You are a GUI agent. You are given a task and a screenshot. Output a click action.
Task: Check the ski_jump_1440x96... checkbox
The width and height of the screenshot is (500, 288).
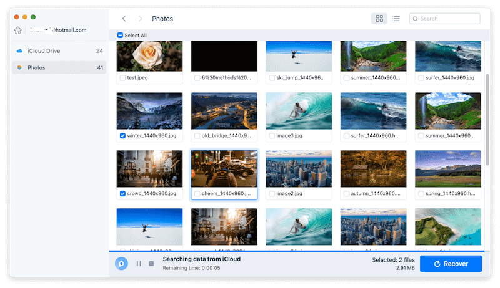click(272, 77)
